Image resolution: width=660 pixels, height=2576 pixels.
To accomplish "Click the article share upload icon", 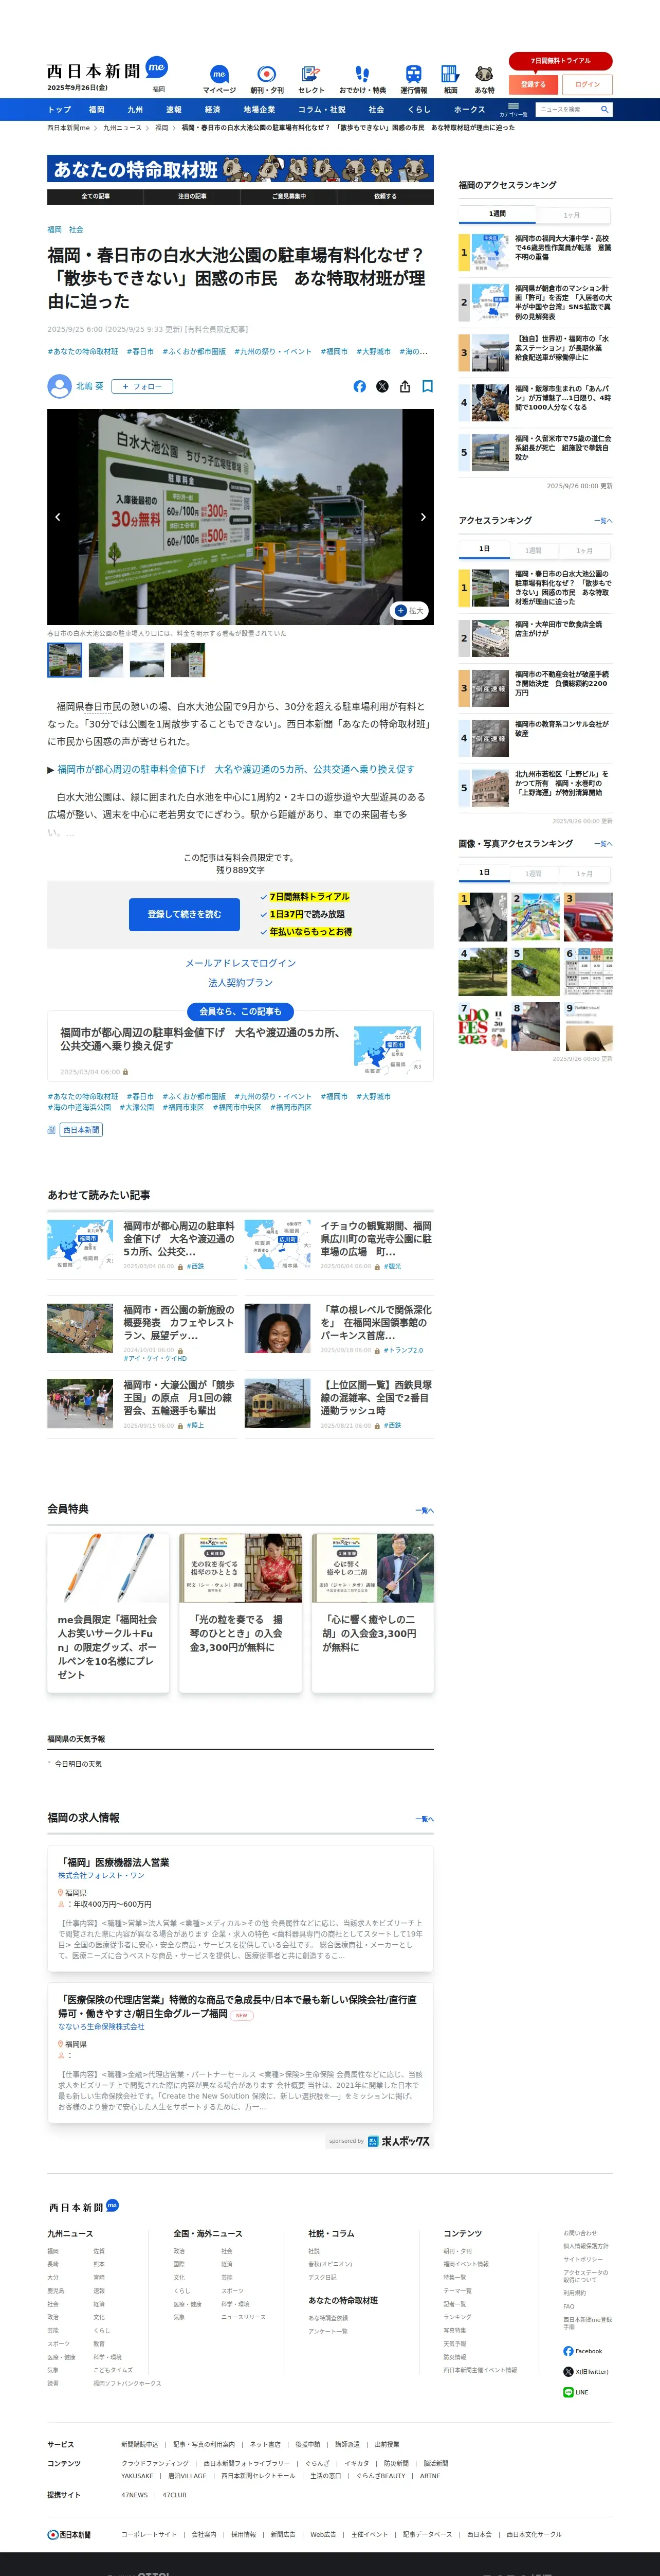I will coord(405,386).
